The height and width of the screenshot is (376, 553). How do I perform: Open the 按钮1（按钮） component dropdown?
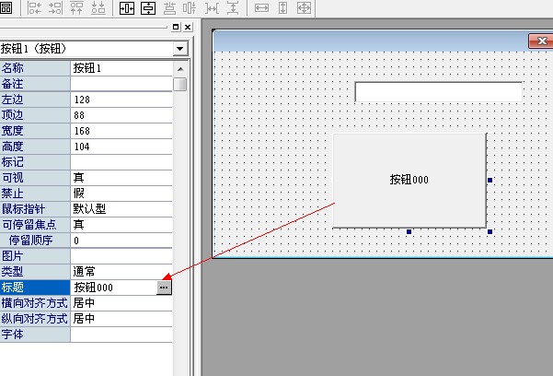(x=179, y=49)
